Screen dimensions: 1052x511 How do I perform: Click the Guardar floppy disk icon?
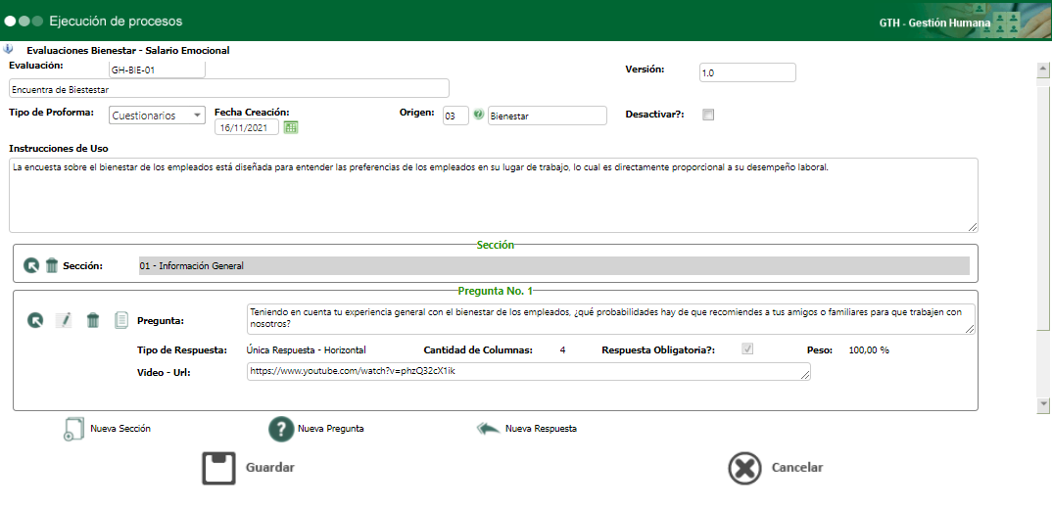[x=218, y=468]
